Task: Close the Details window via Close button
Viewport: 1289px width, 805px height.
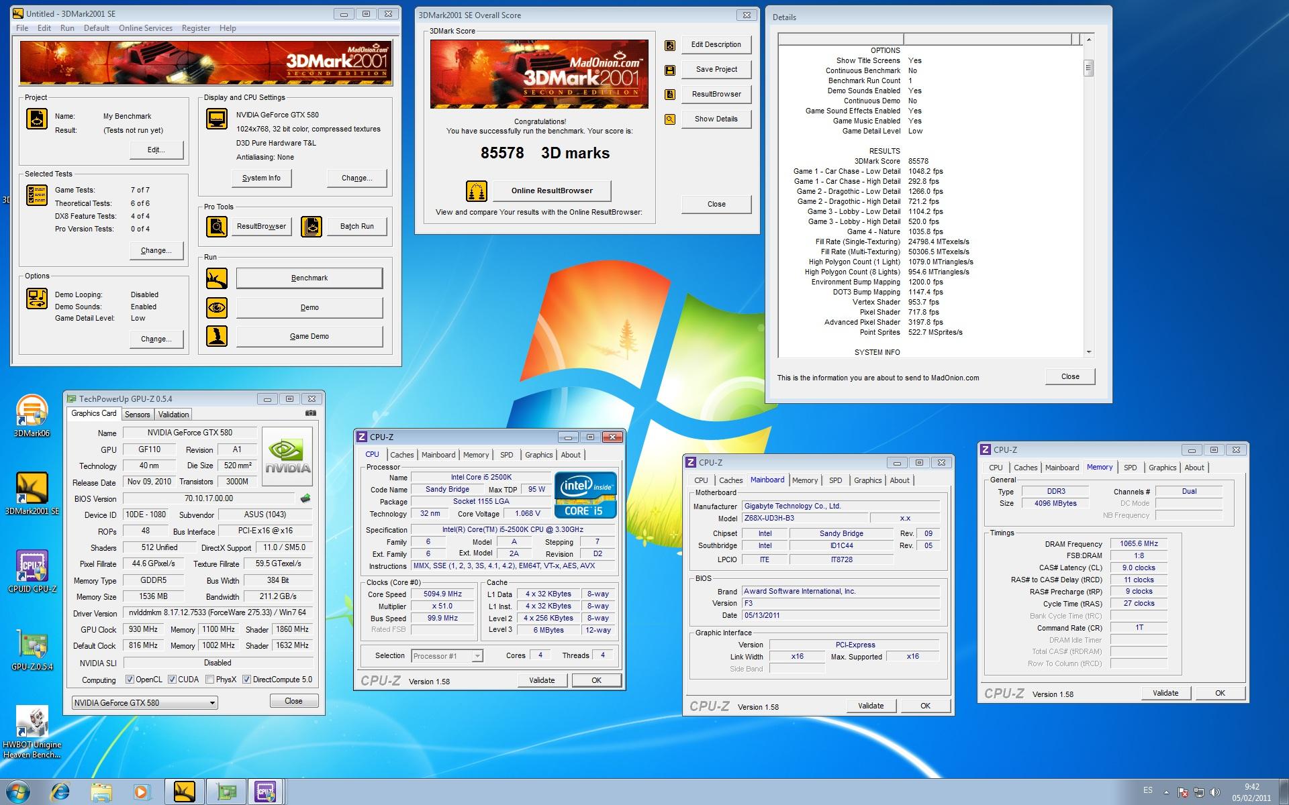Action: (x=1070, y=376)
